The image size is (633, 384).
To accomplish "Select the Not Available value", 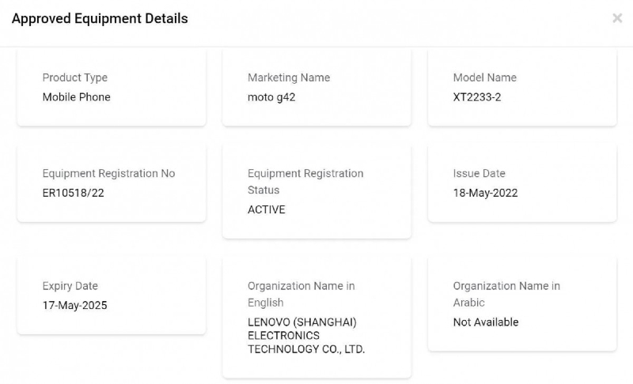I will point(486,322).
